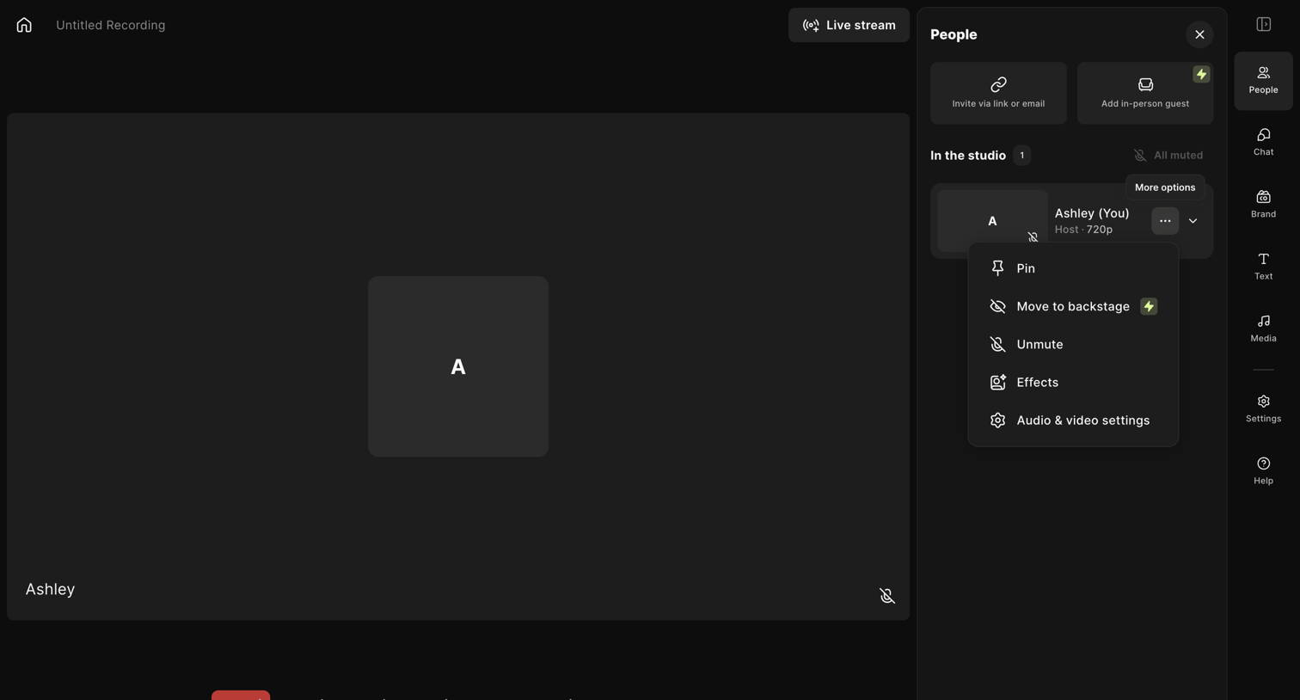Click the lightning badge on Move to backstage
This screenshot has width=1300, height=700.
(x=1149, y=306)
